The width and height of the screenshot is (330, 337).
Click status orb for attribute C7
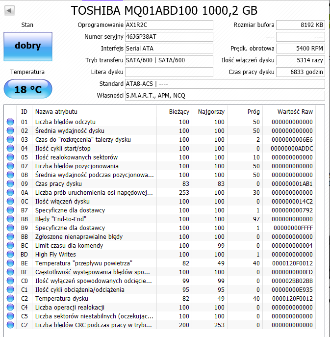pos(10,325)
